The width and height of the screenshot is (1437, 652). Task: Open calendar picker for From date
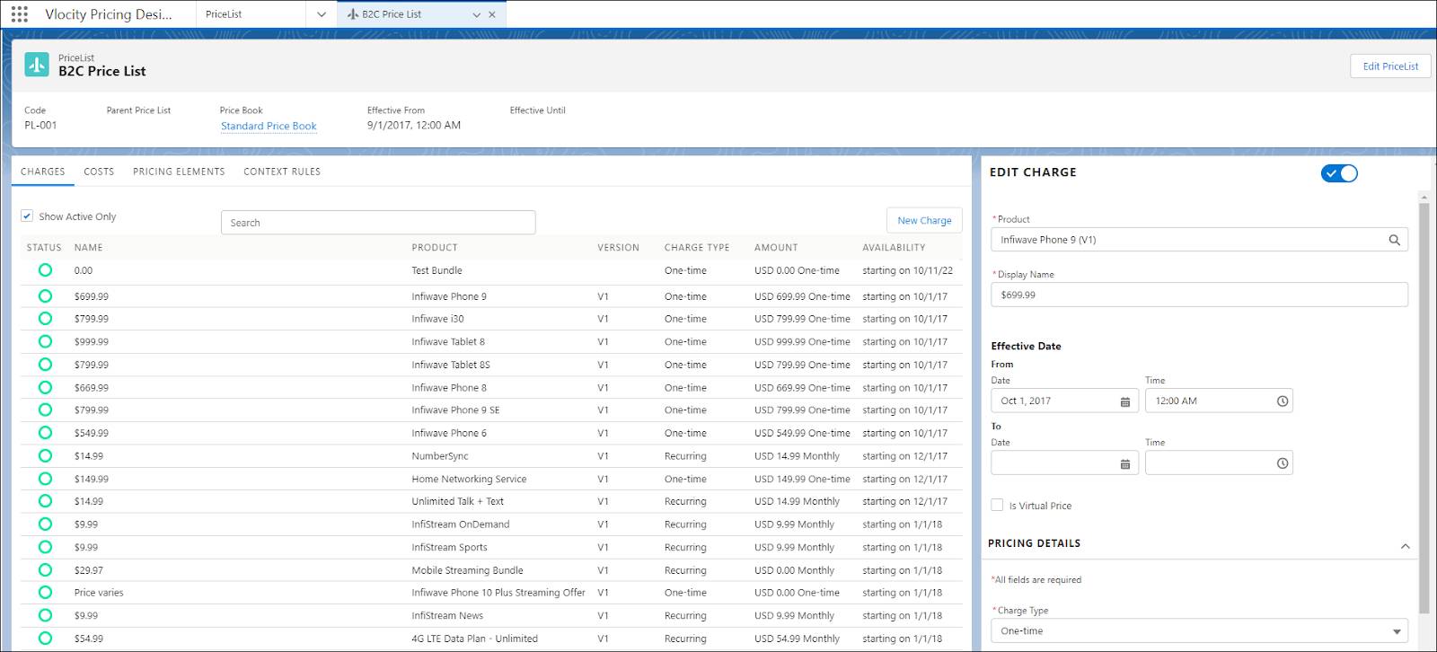pyautogui.click(x=1124, y=401)
